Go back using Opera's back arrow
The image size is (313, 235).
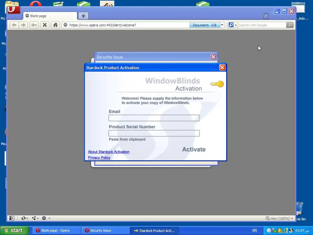pos(14,25)
